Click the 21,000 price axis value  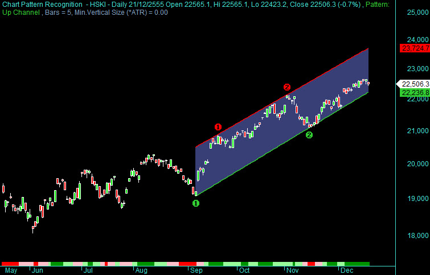417,131
